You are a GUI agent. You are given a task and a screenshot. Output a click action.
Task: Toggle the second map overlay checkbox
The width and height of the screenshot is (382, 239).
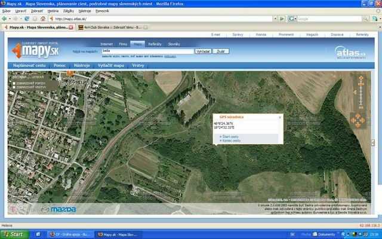coord(14,87)
